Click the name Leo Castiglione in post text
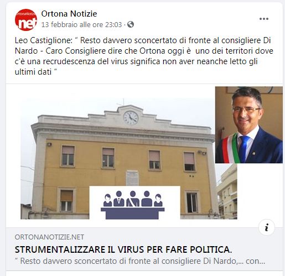This screenshot has width=285, height=276. click(43, 40)
